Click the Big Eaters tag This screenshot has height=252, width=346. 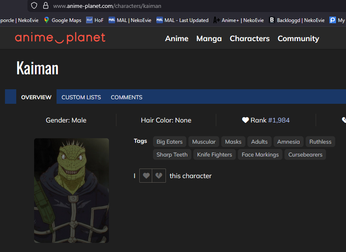click(170, 142)
